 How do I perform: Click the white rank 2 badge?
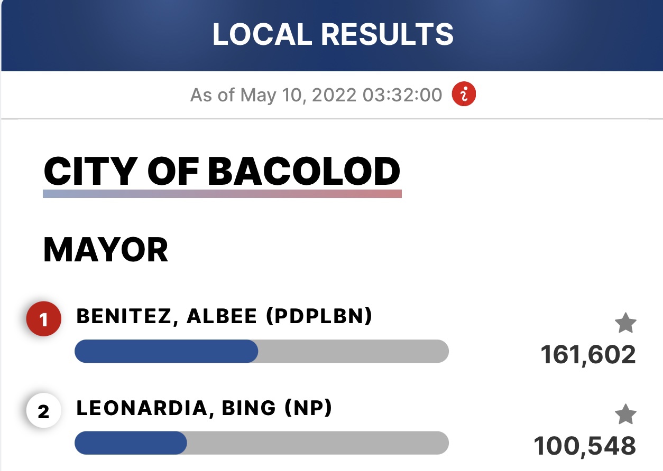pos(44,411)
